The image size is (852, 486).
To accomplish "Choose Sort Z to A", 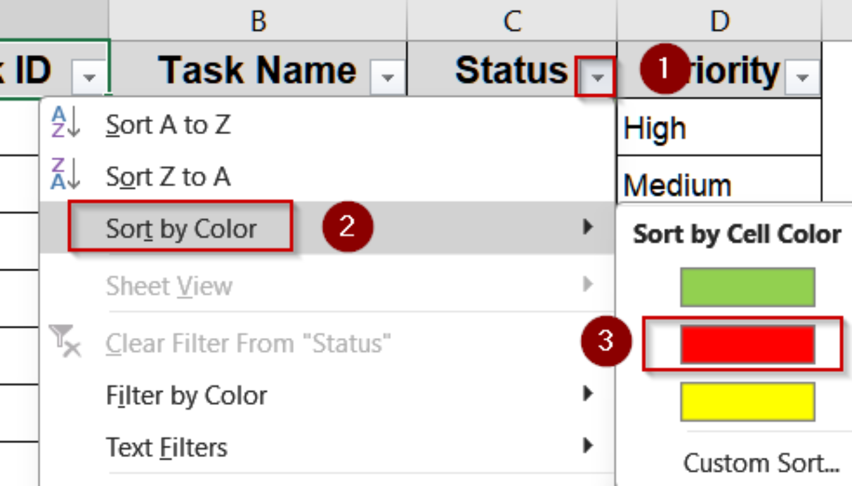I will 168,177.
